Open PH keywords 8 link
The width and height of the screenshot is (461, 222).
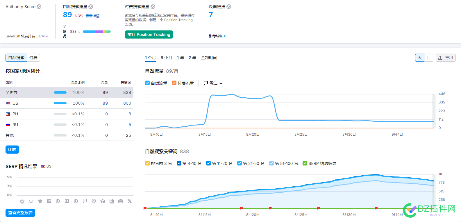coord(130,114)
